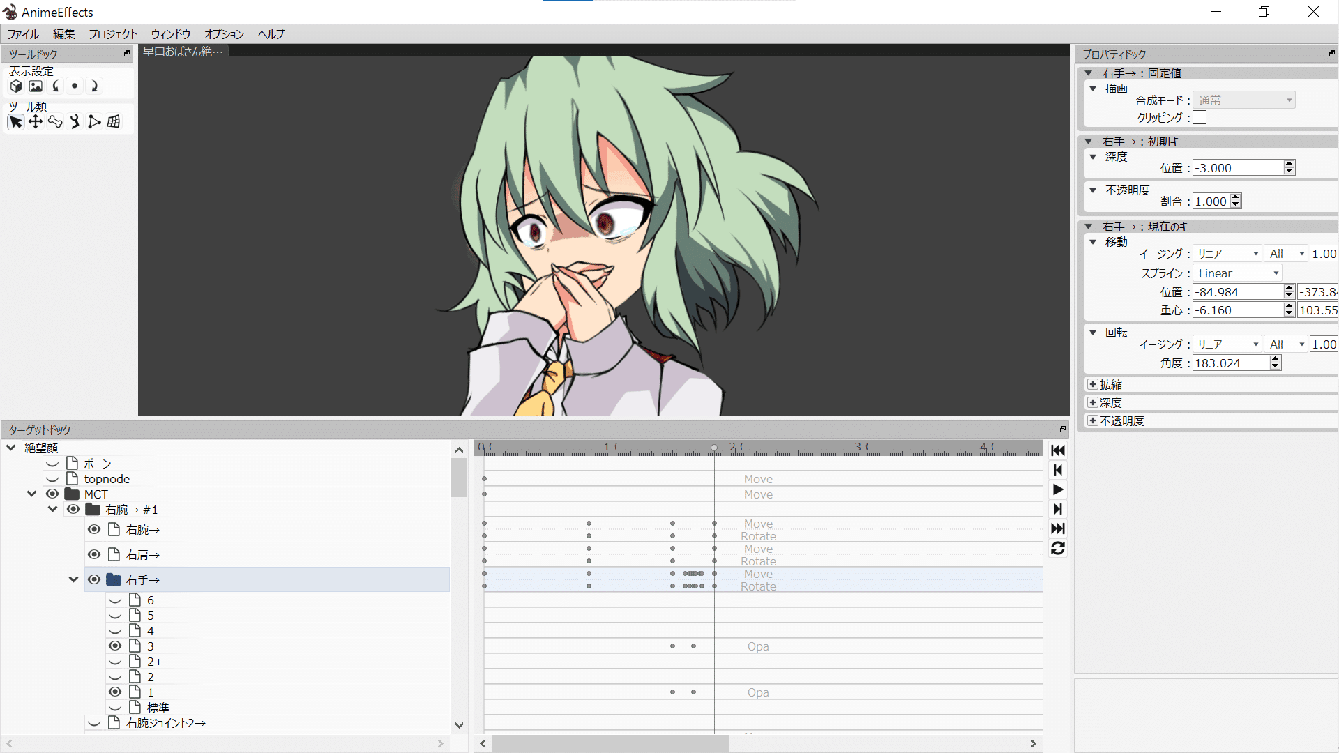Hide the 右肩→ layer via eye icon
Viewport: 1339px width, 753px height.
tap(94, 555)
